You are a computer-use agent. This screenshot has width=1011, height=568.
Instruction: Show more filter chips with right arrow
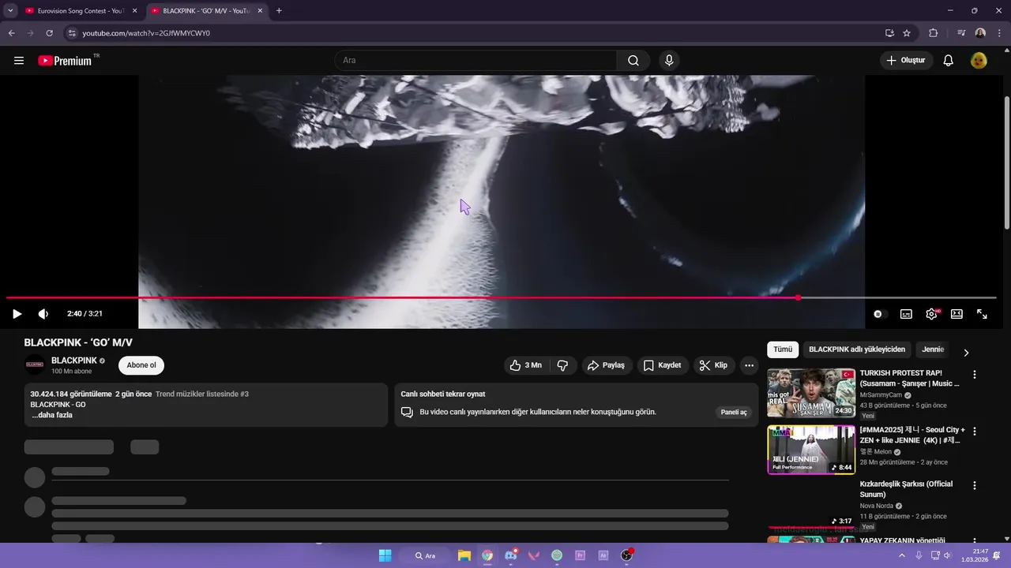[965, 353]
